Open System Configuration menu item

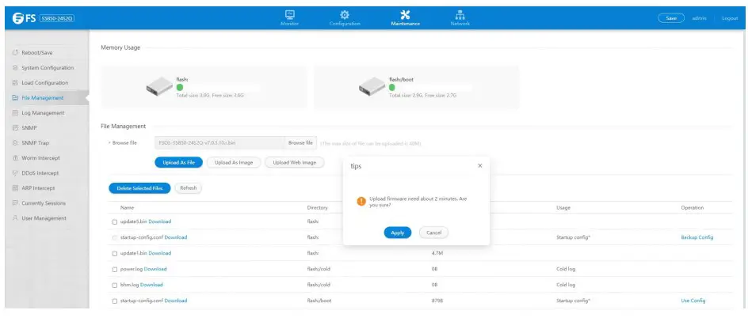[48, 68]
